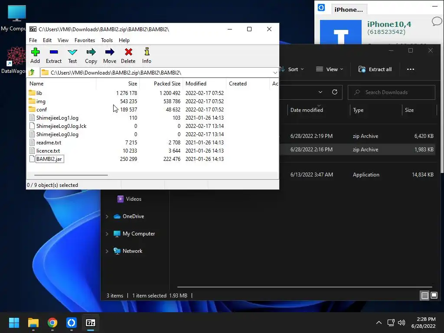
Task: Sort by Created column header
Action: 248,84
